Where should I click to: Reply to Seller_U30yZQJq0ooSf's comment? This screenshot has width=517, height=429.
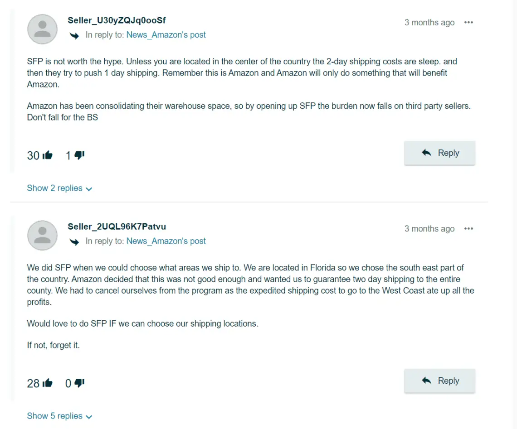point(439,153)
